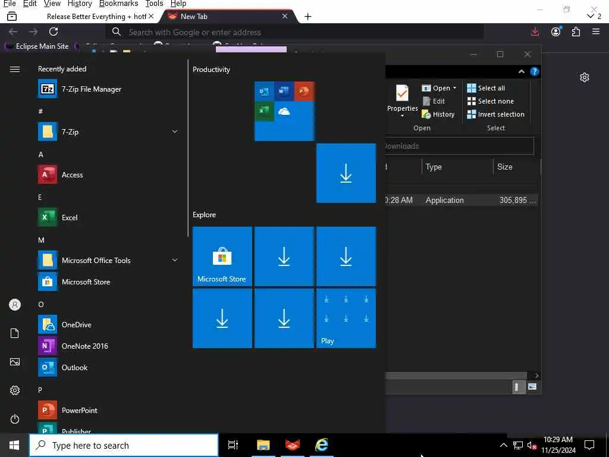The height and width of the screenshot is (457, 609).
Task: Open Task View on the taskbar
Action: [x=233, y=445]
